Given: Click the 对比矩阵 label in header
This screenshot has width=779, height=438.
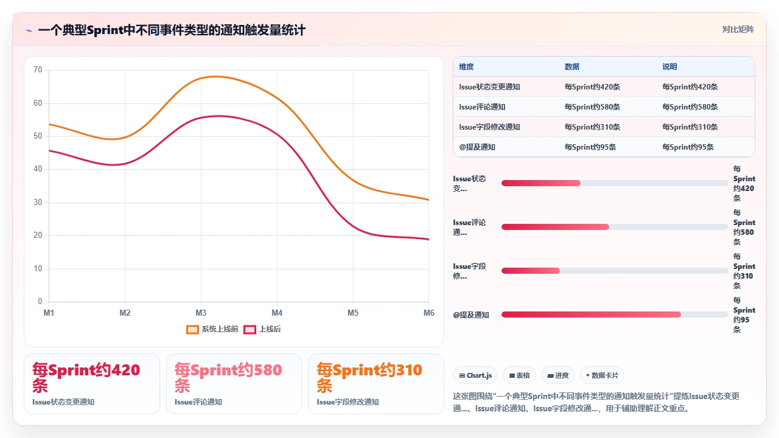Looking at the screenshot, I should (x=738, y=29).
